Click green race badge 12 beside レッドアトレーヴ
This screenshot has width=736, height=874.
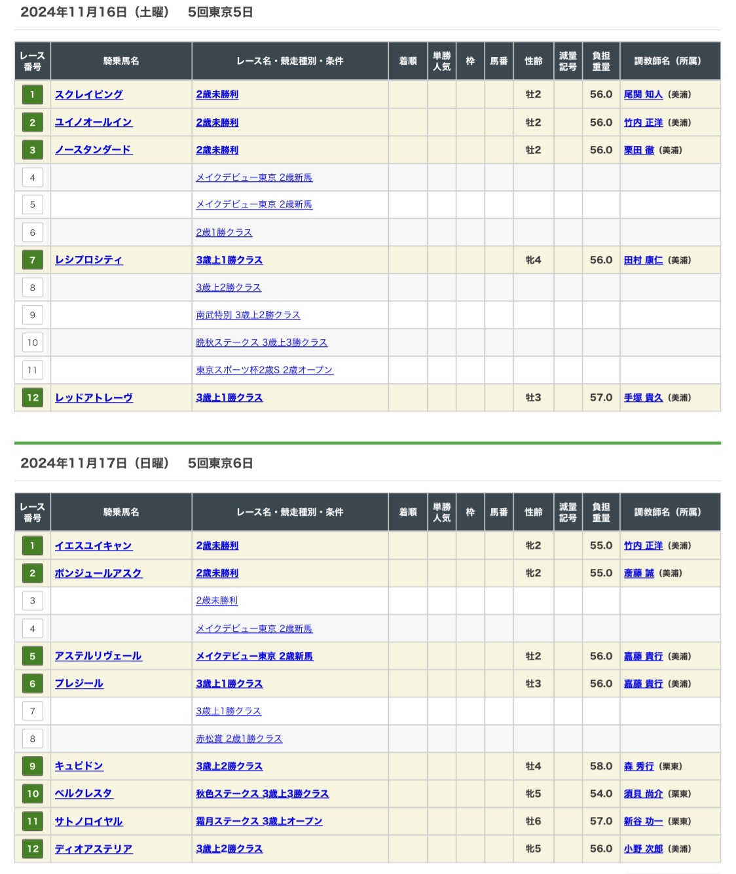[x=33, y=397]
